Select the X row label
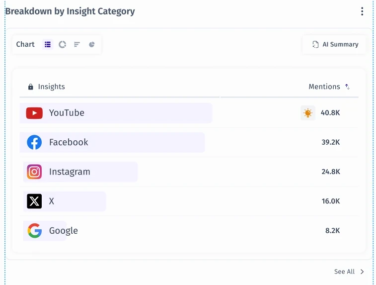 click(x=52, y=201)
